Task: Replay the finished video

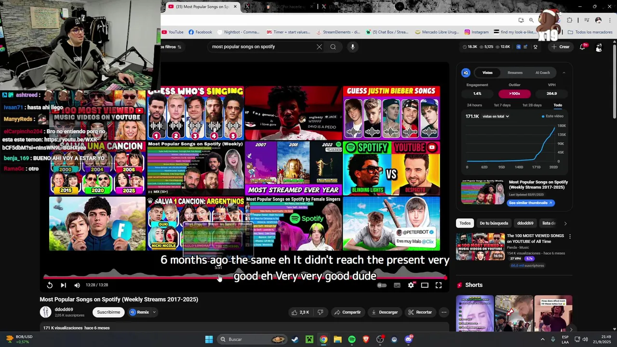Action: (50, 285)
